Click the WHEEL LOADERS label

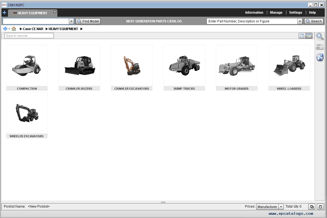[289, 89]
